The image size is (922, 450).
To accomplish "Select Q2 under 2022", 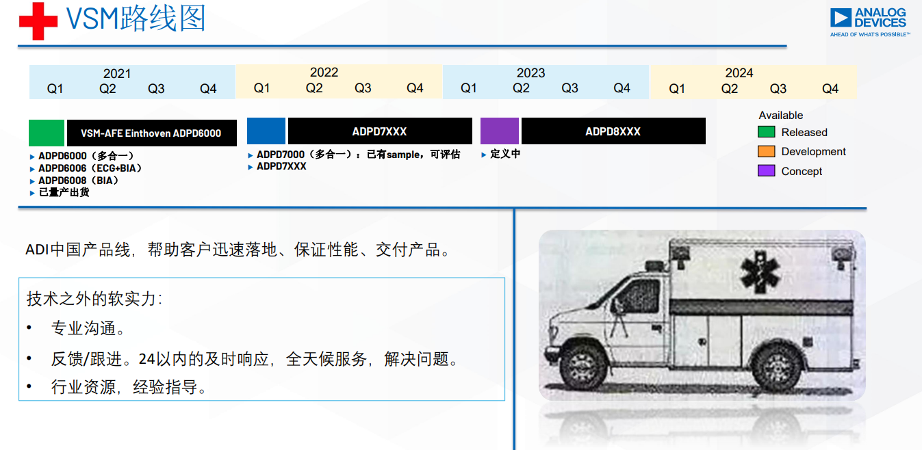I will point(314,88).
